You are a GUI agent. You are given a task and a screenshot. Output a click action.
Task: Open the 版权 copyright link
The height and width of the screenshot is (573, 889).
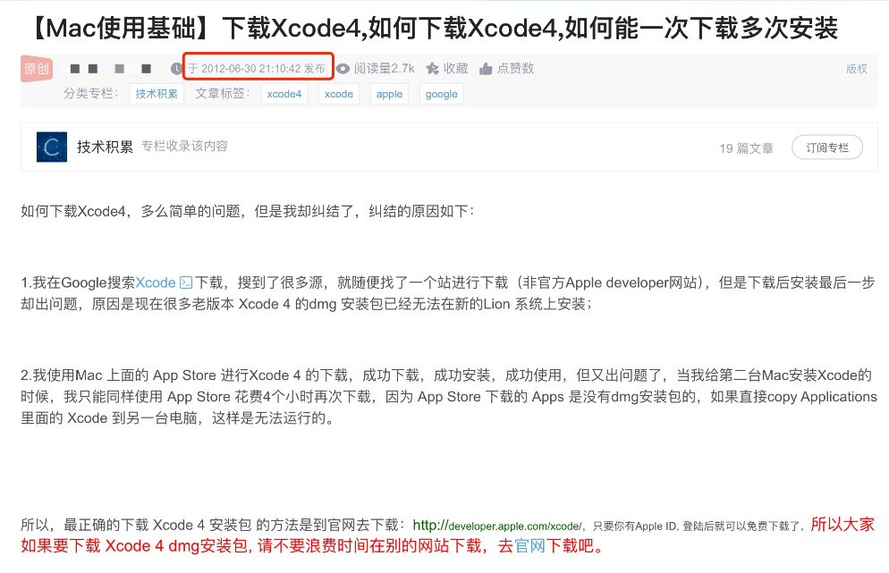point(856,69)
